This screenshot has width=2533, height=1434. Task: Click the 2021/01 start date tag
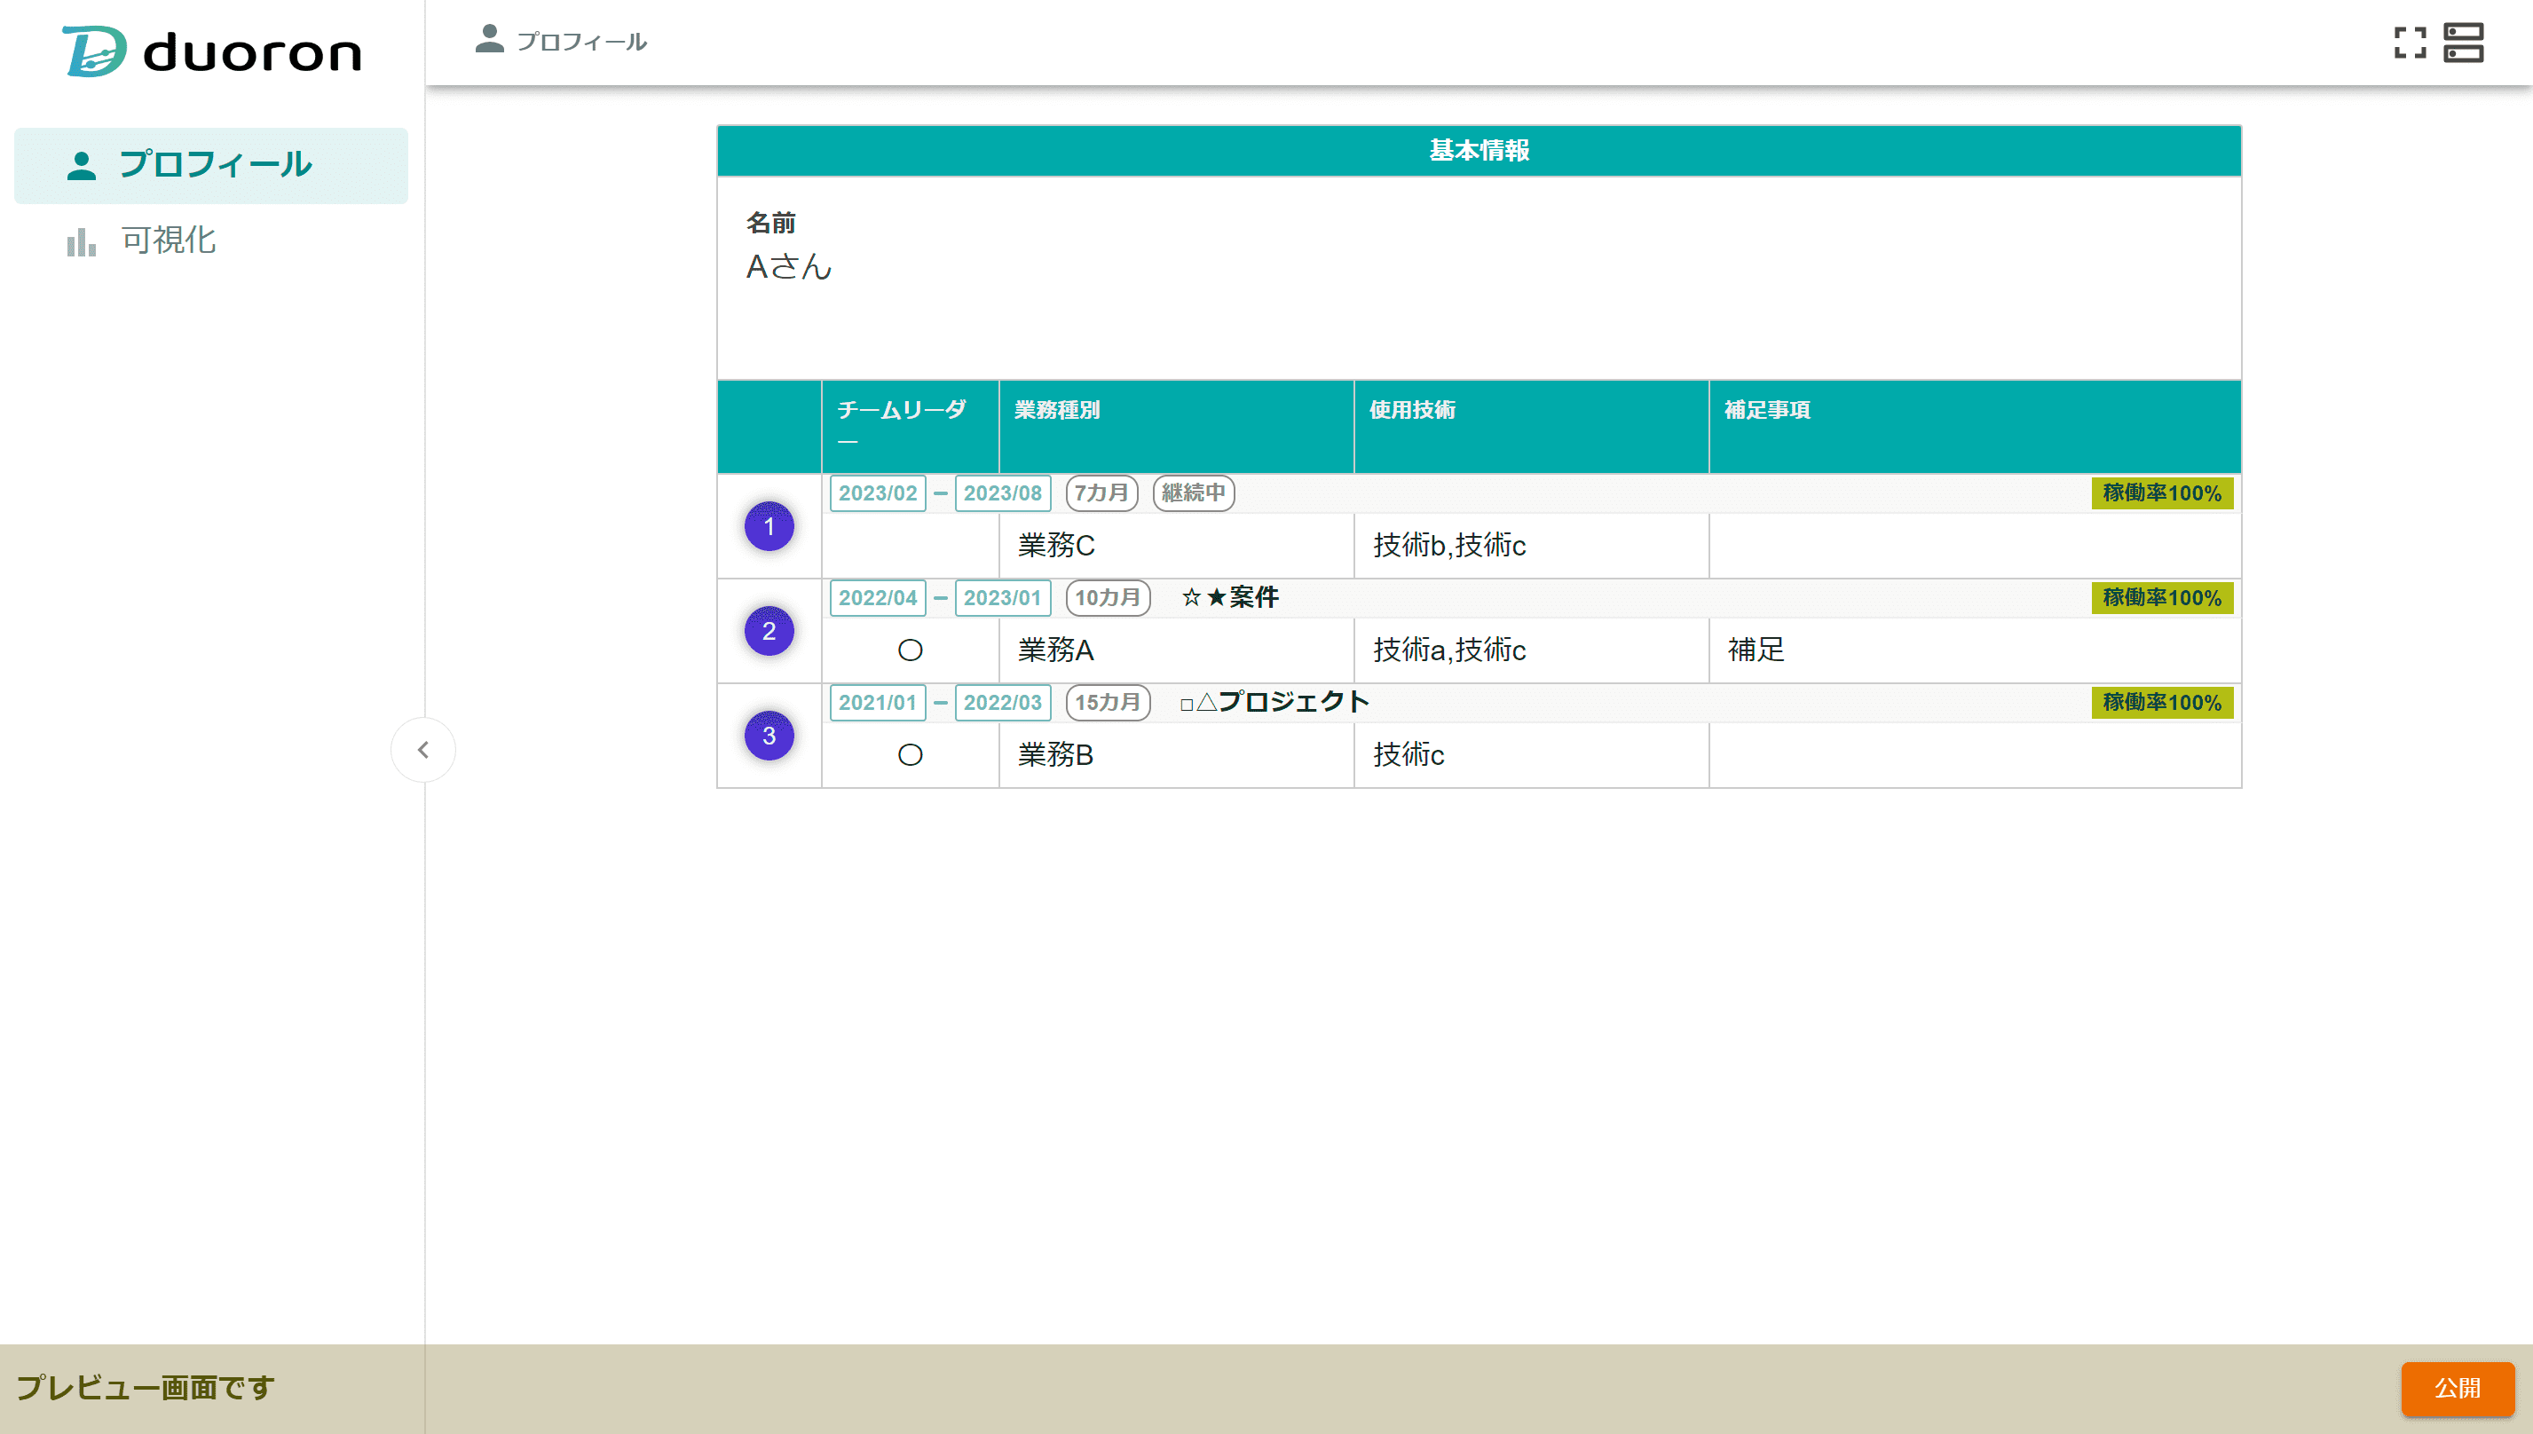[879, 702]
